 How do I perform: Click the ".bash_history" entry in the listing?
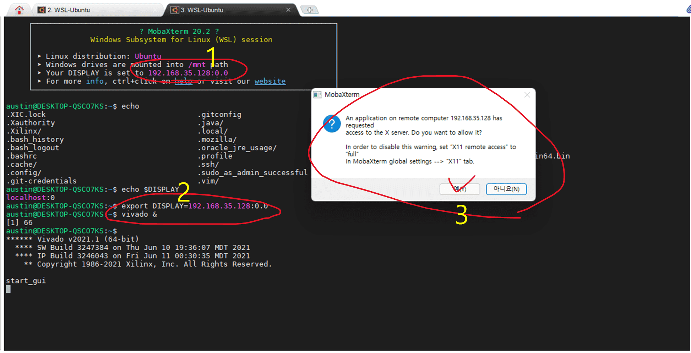(35, 139)
